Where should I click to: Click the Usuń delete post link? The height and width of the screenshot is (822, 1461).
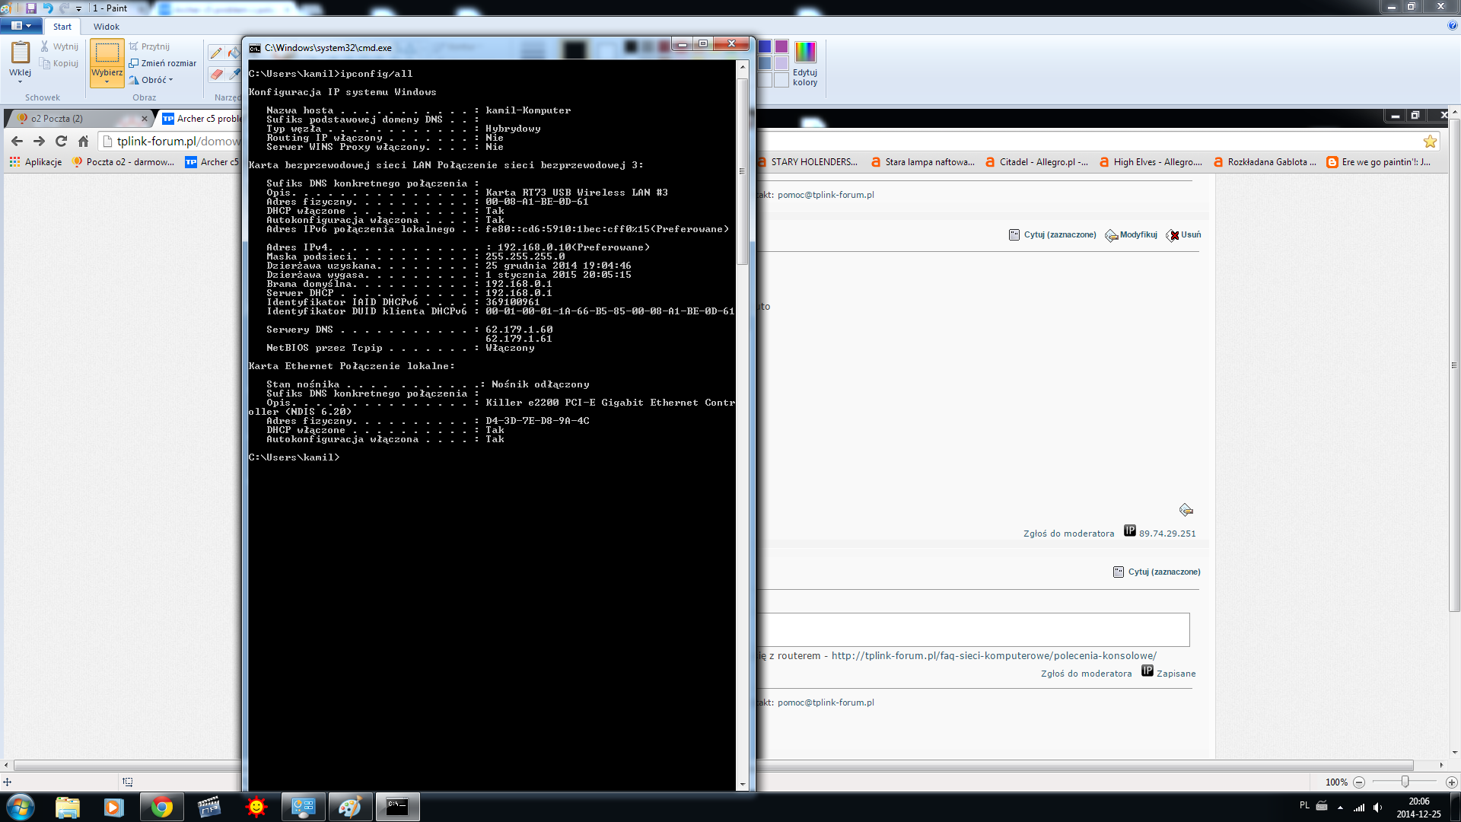point(1190,235)
